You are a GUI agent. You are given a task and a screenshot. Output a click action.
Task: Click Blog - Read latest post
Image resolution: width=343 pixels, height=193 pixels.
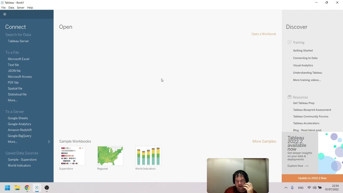[x=307, y=130]
